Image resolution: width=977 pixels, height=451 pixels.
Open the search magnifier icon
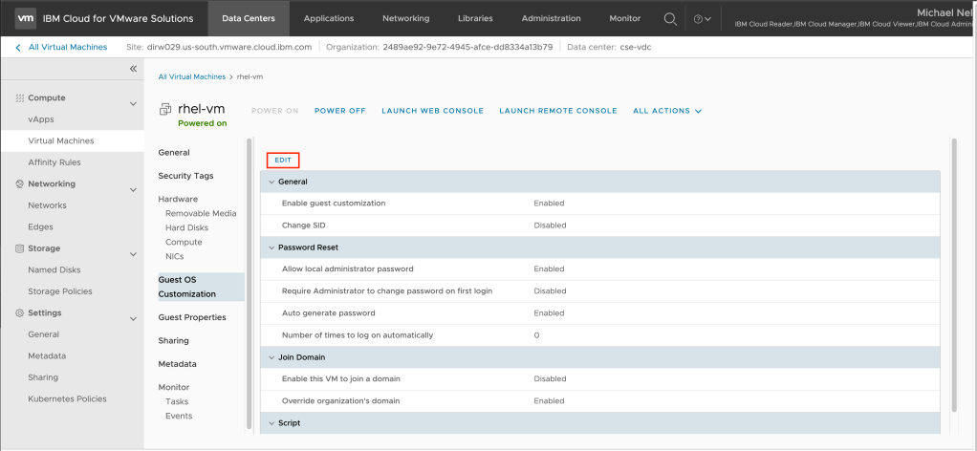(670, 18)
